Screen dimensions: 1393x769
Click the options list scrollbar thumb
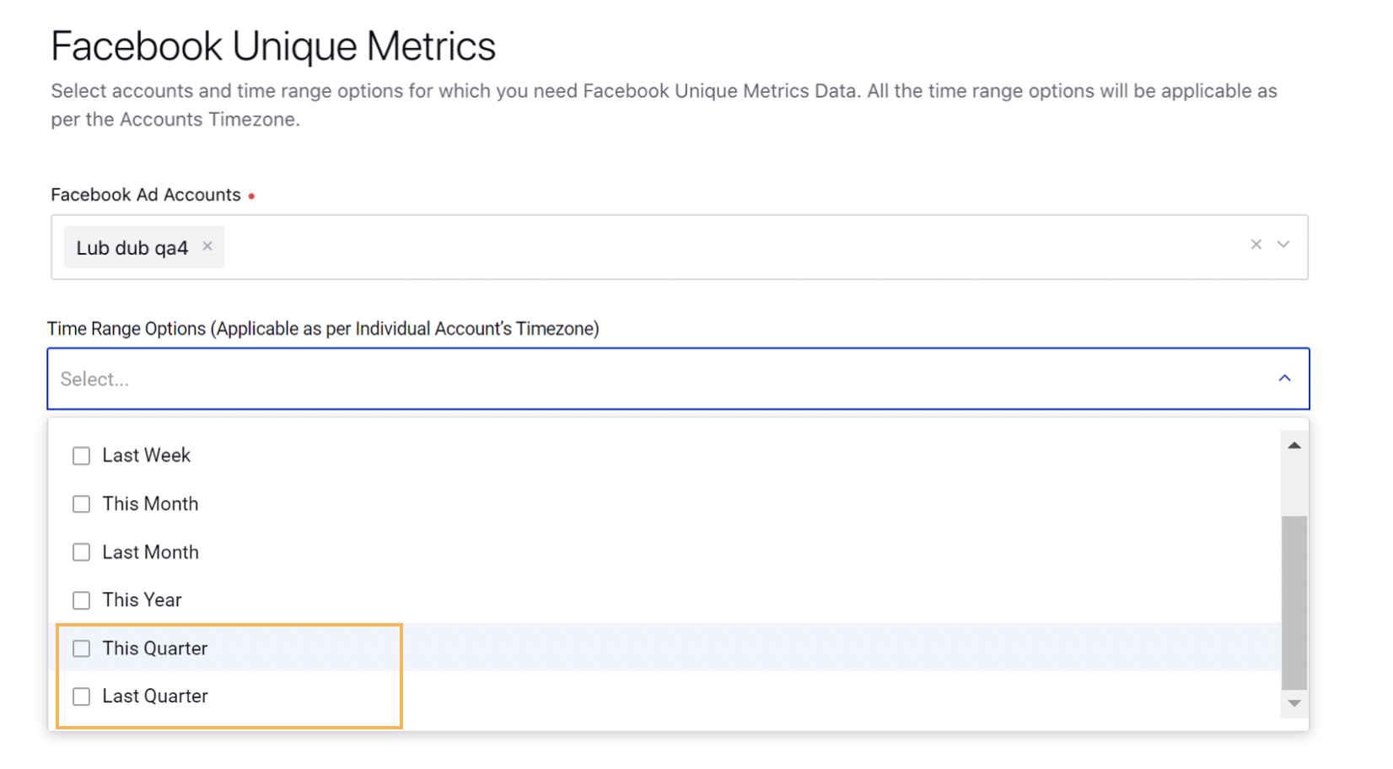point(1294,603)
